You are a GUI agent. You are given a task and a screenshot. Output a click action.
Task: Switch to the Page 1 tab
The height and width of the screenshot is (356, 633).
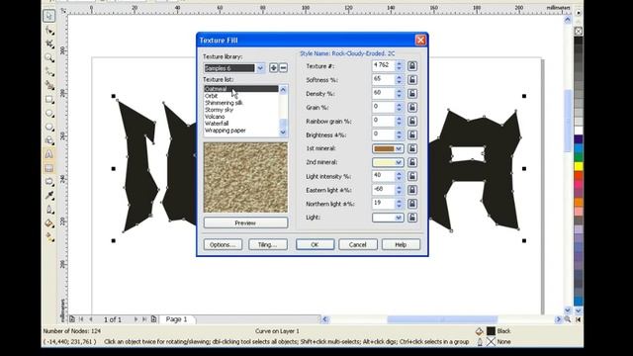coord(177,319)
